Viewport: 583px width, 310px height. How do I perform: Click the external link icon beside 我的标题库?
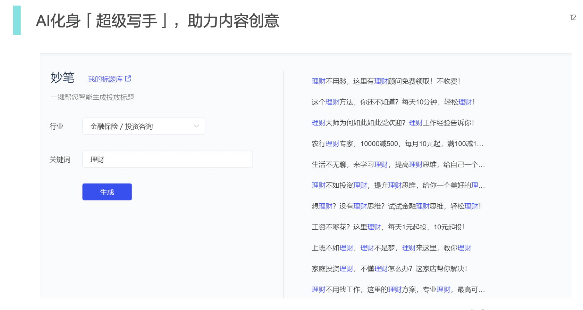pos(128,79)
